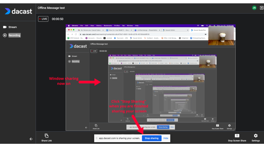Collapse sidebar with outer bottom-left back arrow
264x148 pixels.
[x=31, y=139]
